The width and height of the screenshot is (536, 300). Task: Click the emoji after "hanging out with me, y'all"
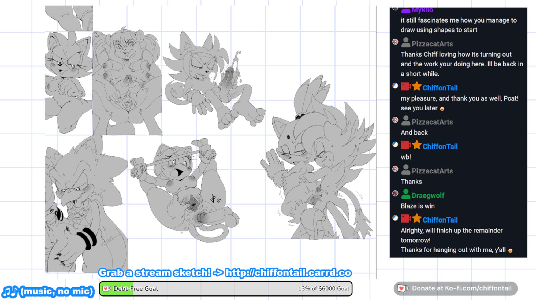point(510,250)
